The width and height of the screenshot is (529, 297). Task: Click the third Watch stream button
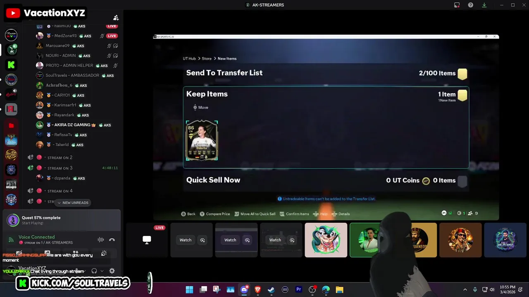tap(275, 240)
